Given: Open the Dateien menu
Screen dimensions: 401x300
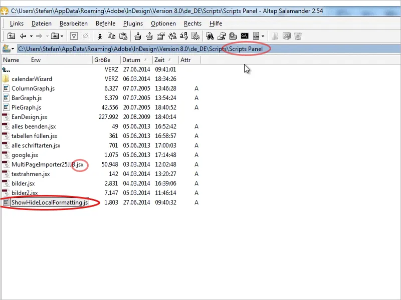Looking at the screenshot, I should click(42, 23).
